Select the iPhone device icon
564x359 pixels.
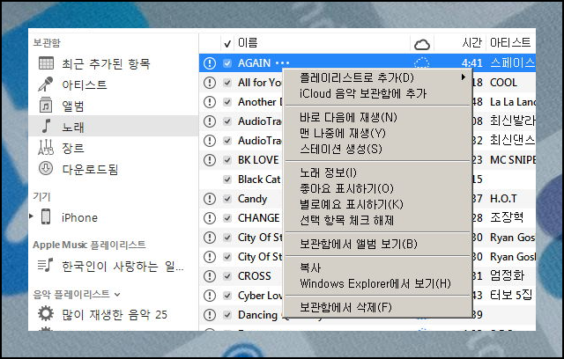coord(46,216)
